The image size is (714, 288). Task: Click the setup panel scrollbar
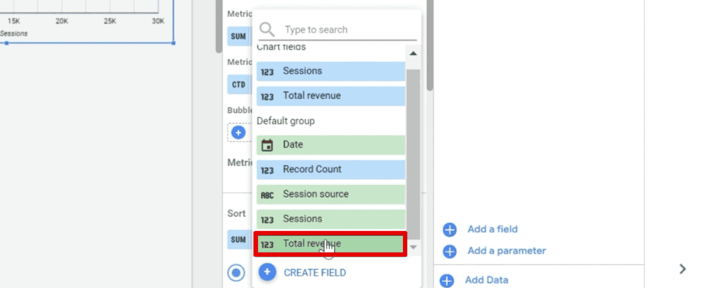pos(430,45)
